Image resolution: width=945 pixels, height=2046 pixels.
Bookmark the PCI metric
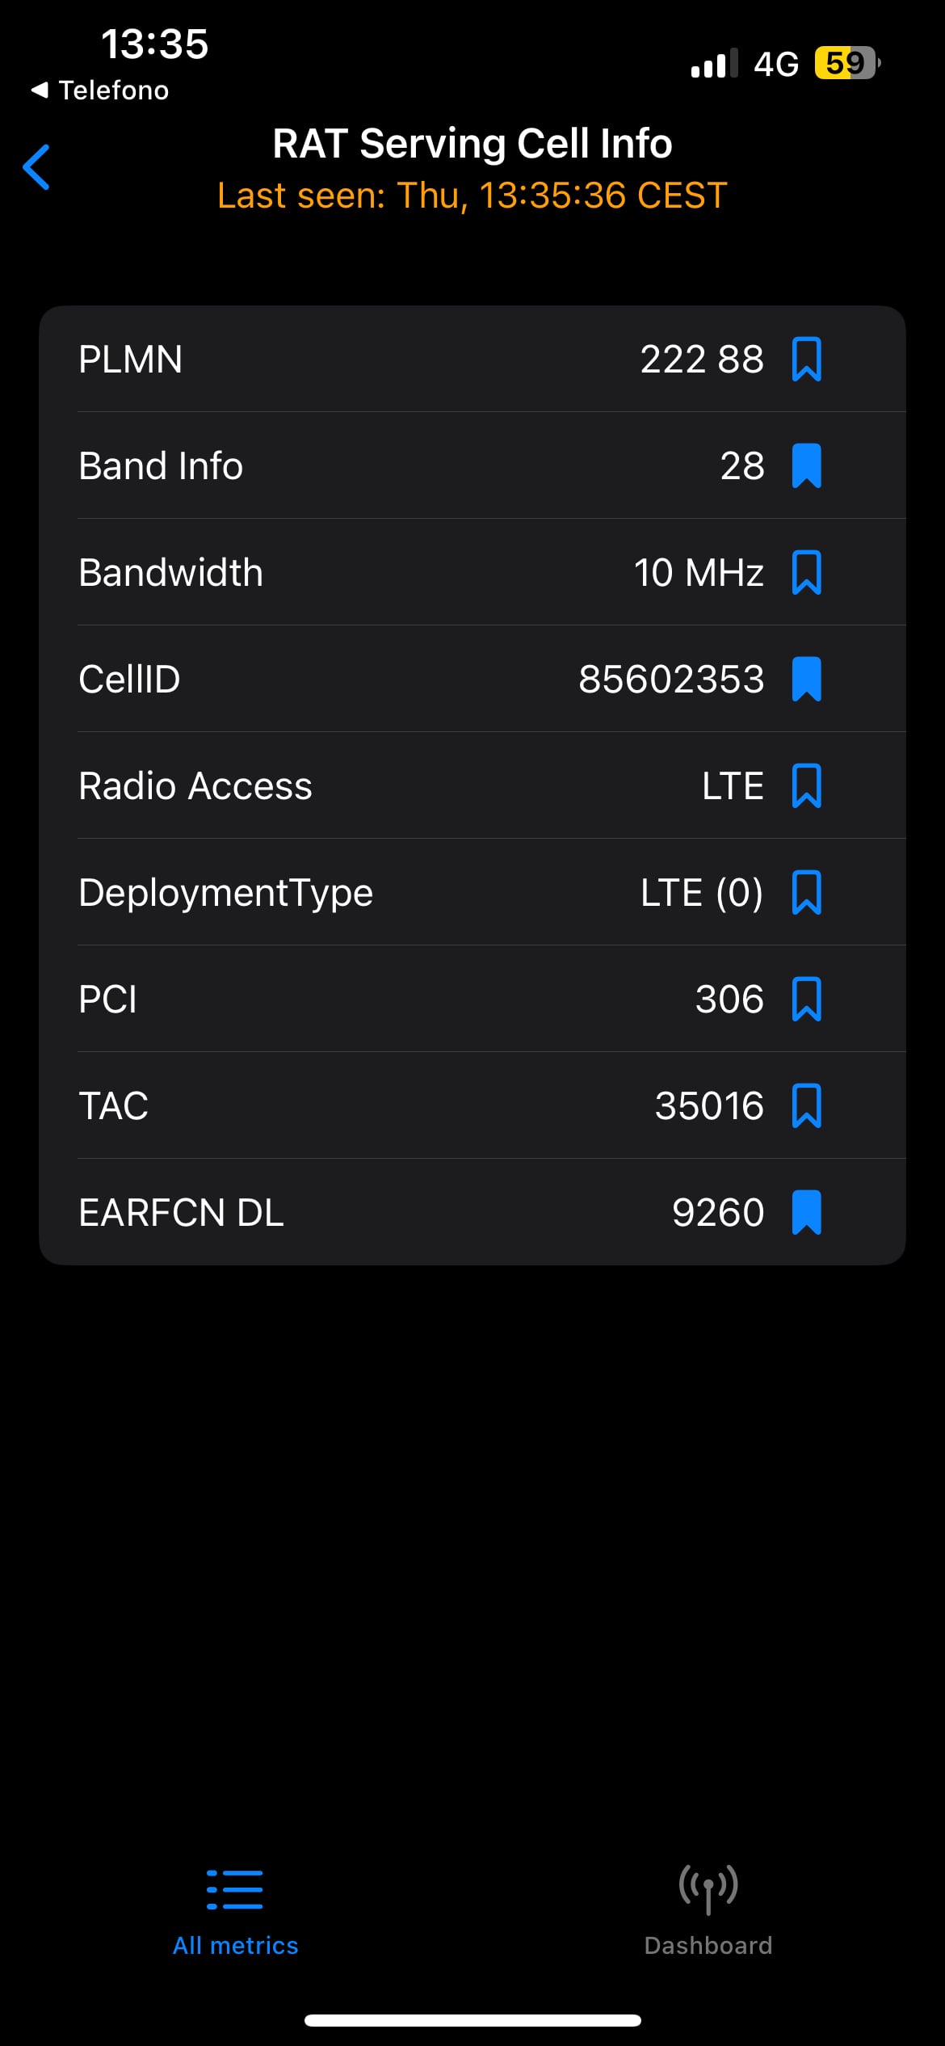click(806, 1000)
